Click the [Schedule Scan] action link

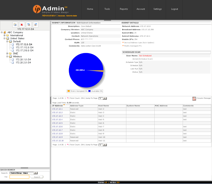(x=146, y=59)
